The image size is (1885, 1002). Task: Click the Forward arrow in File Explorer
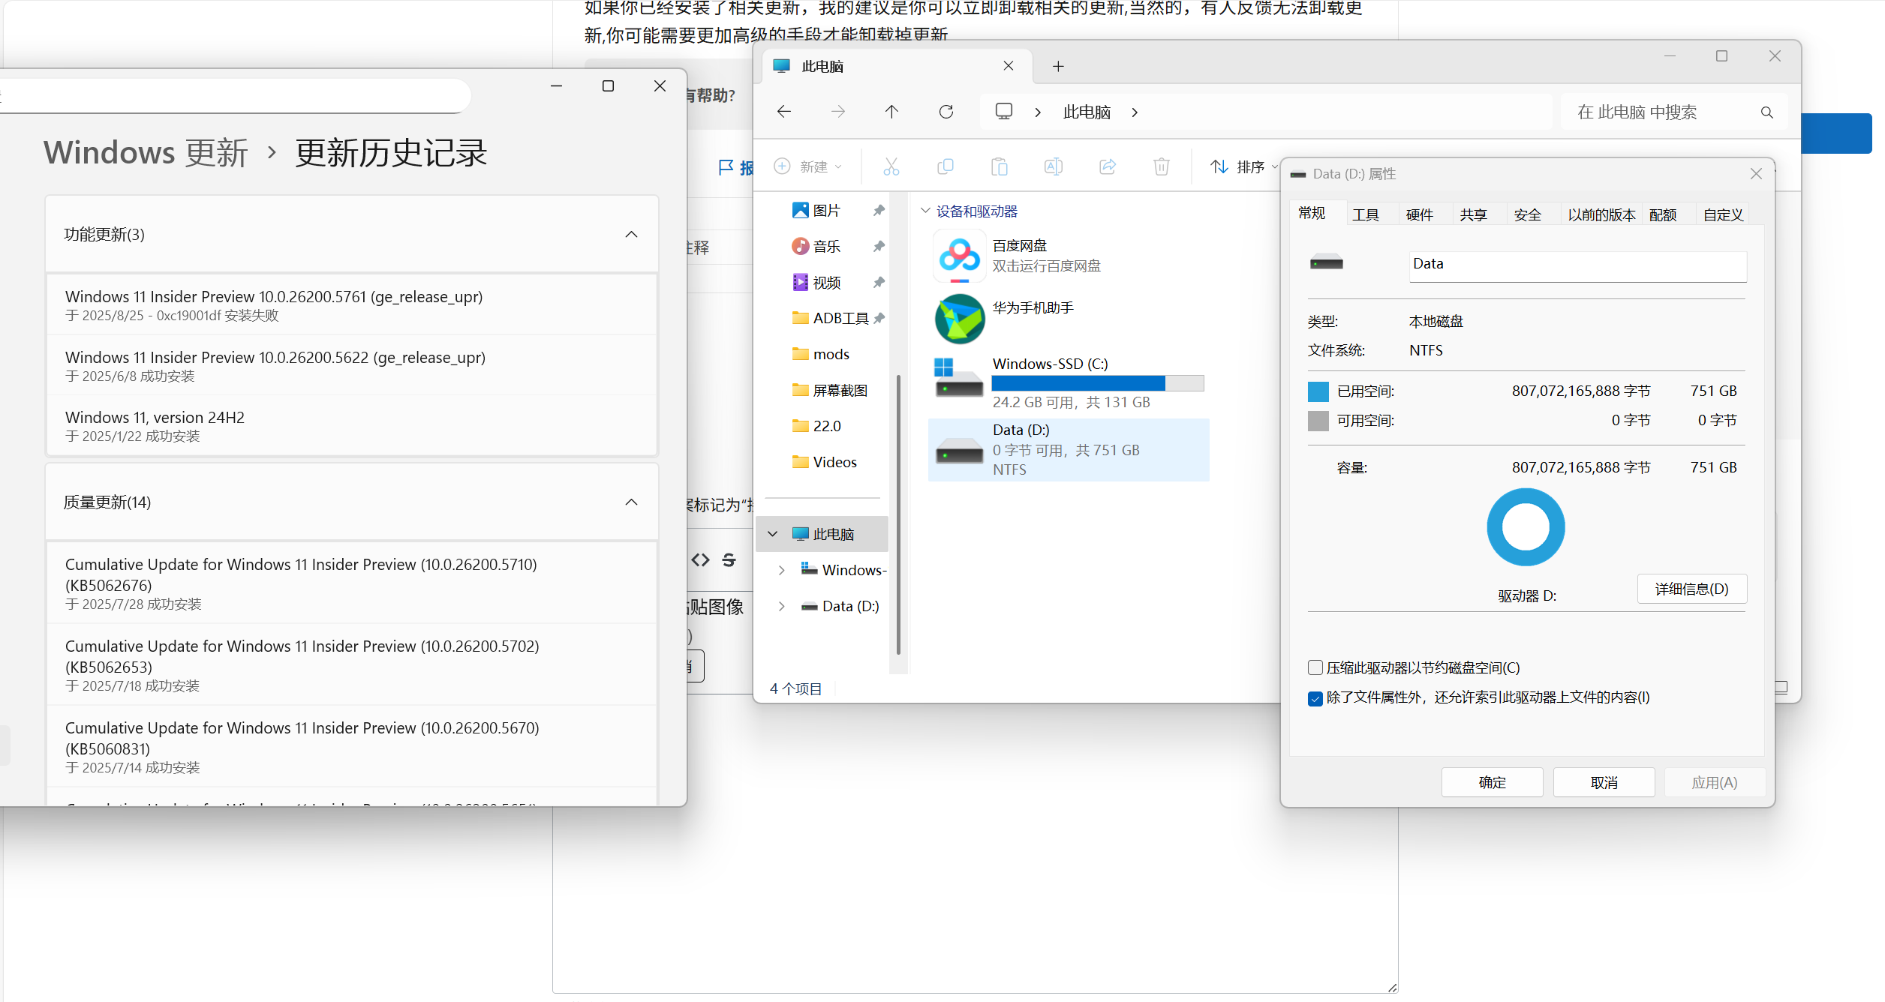click(x=838, y=112)
